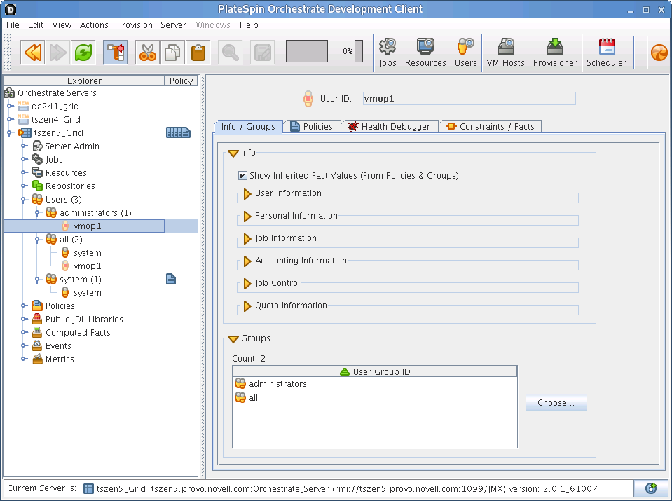Click the scissors cut icon
672x501 pixels.
pos(147,53)
